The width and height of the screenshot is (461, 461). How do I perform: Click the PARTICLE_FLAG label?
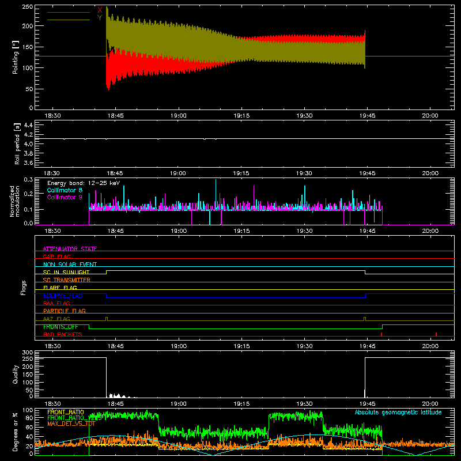65,311
